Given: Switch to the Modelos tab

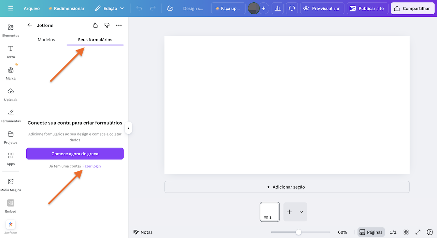Looking at the screenshot, I should click(x=46, y=39).
